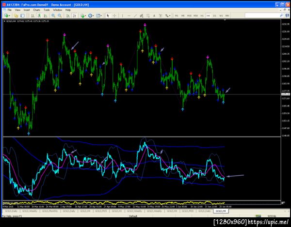Open a new chart from the toolbar
The height and width of the screenshot is (227, 291).
(6, 16)
